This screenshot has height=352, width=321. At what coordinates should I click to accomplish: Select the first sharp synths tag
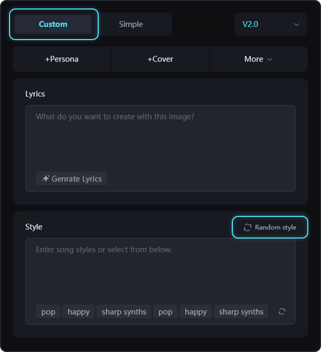[x=124, y=312]
